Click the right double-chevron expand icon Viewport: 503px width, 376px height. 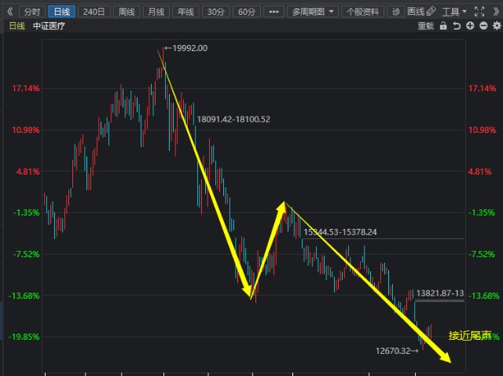(x=494, y=12)
